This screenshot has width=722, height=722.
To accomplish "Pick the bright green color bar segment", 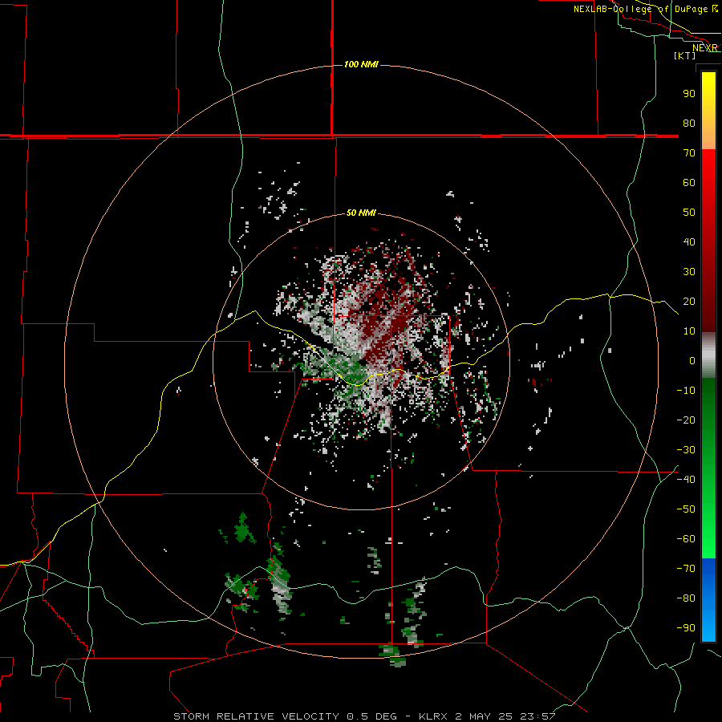I will tap(708, 529).
